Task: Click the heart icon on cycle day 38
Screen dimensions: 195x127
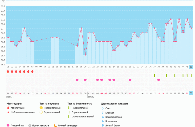Action: point(159,80)
